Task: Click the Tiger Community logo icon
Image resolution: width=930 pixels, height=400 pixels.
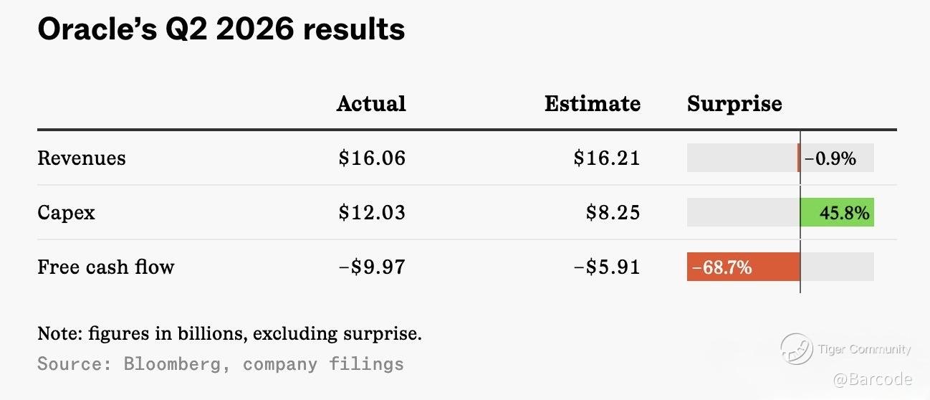Action: tap(796, 349)
